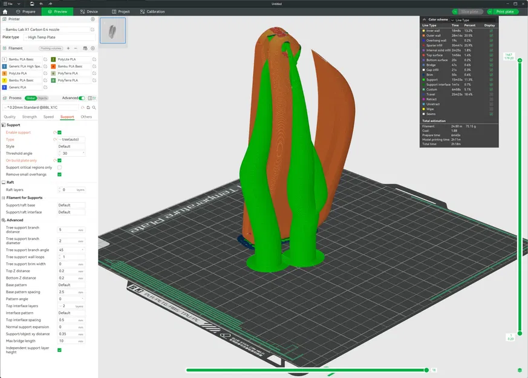Add a filament with the plus icon
Viewport: 528px width, 378px height.
(x=68, y=48)
